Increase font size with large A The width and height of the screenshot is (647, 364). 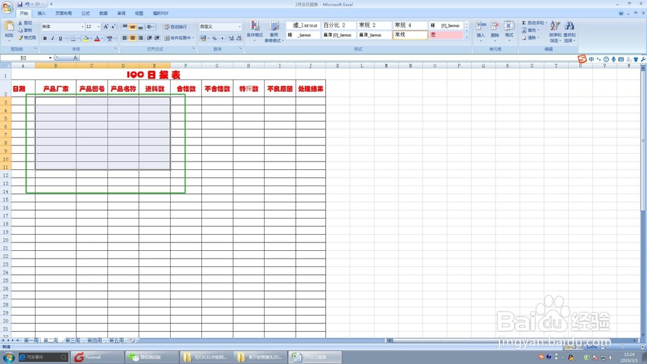(x=106, y=27)
